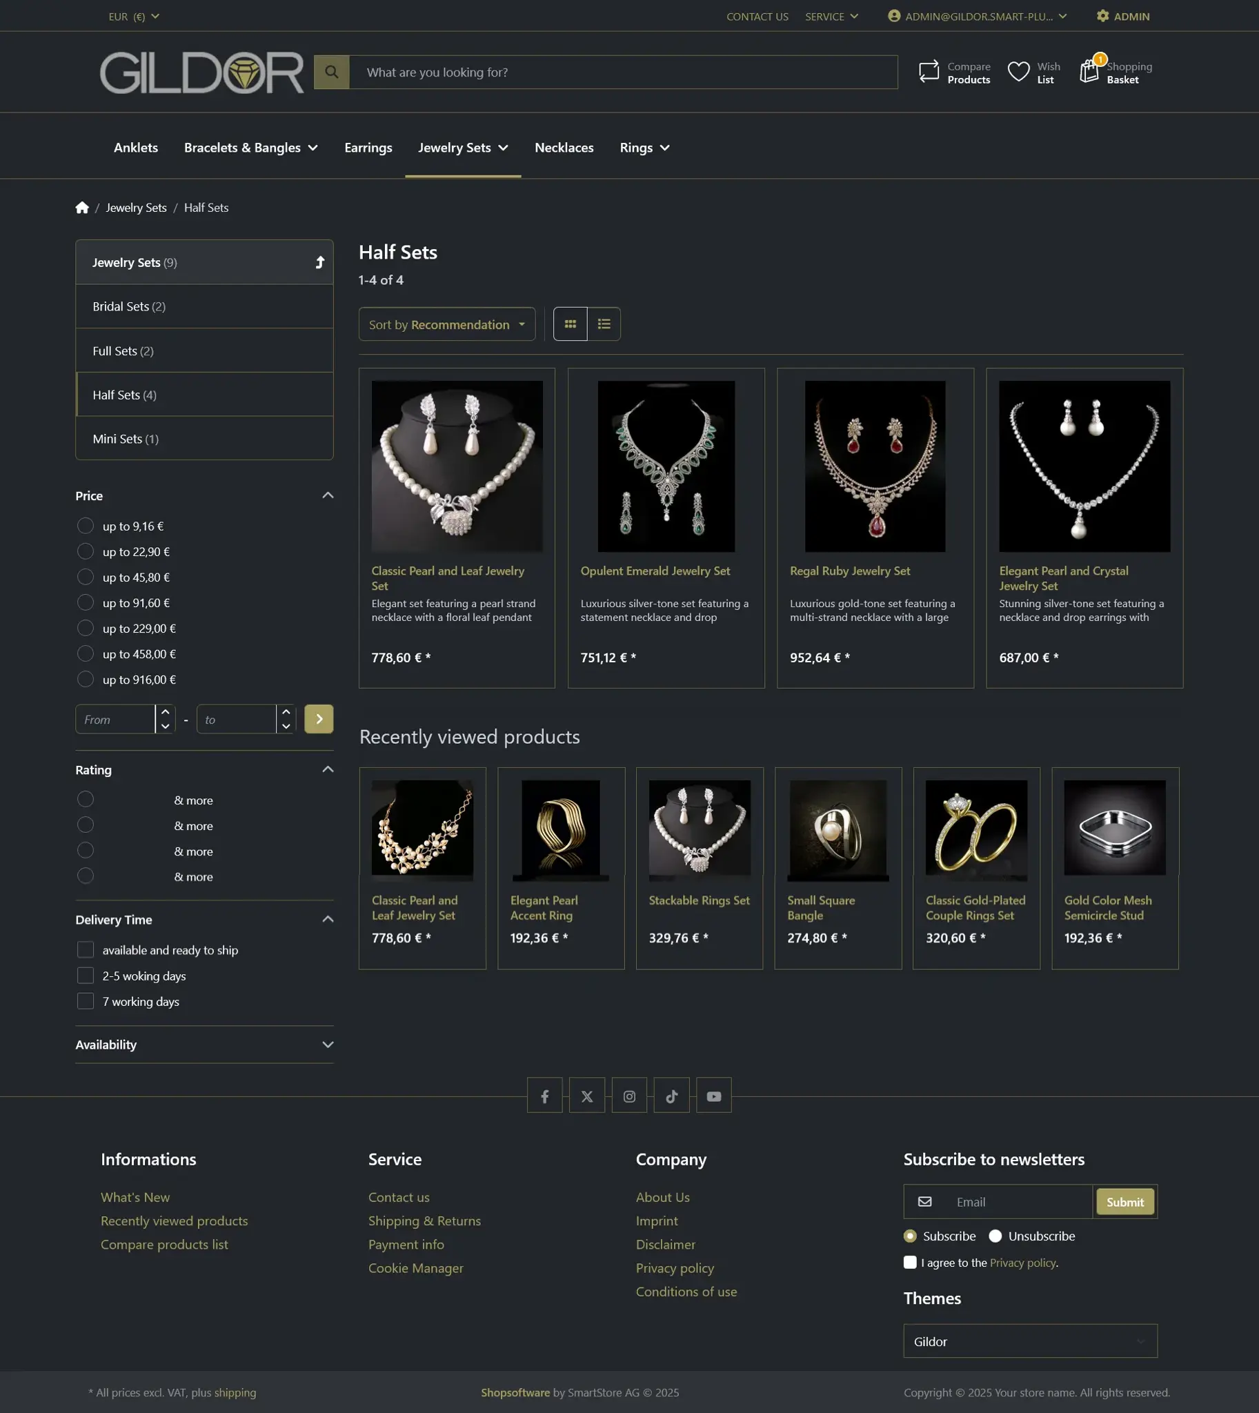Check 2-5 woking days delivery

(x=85, y=976)
